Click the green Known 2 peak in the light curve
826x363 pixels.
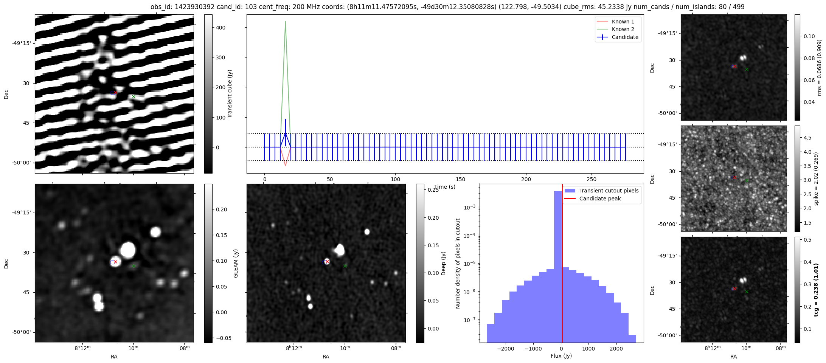[285, 22]
